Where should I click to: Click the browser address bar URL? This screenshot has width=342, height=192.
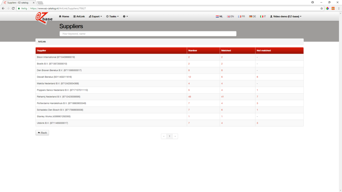[58, 9]
